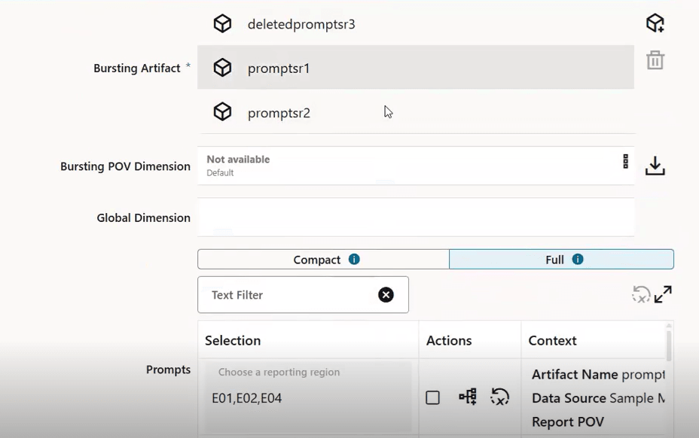Reset the E01,E02,E04 prompt selection
This screenshot has height=438, width=699.
pos(499,397)
